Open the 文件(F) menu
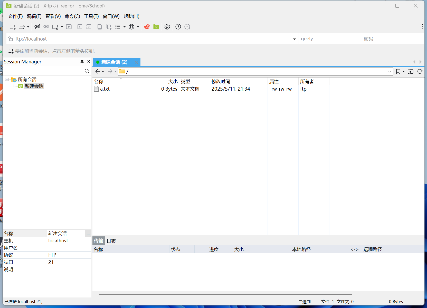Image resolution: width=427 pixels, height=308 pixels. pos(15,16)
